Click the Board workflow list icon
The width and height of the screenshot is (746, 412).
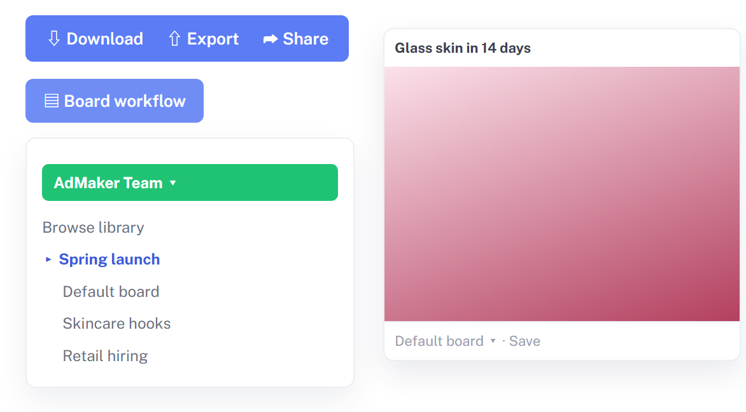coord(52,100)
